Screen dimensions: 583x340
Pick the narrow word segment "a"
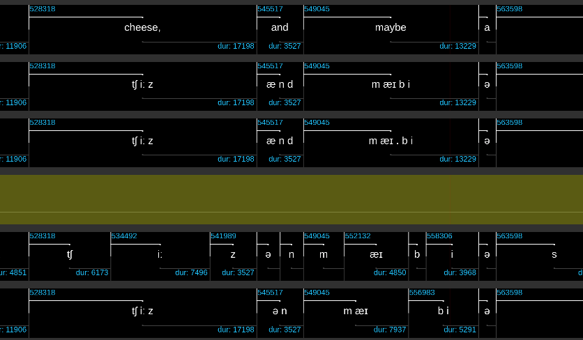487,28
